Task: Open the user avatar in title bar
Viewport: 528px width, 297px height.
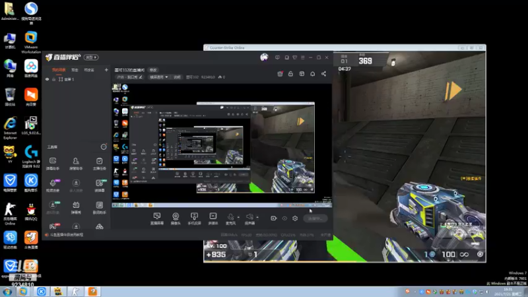Action: pos(265,57)
